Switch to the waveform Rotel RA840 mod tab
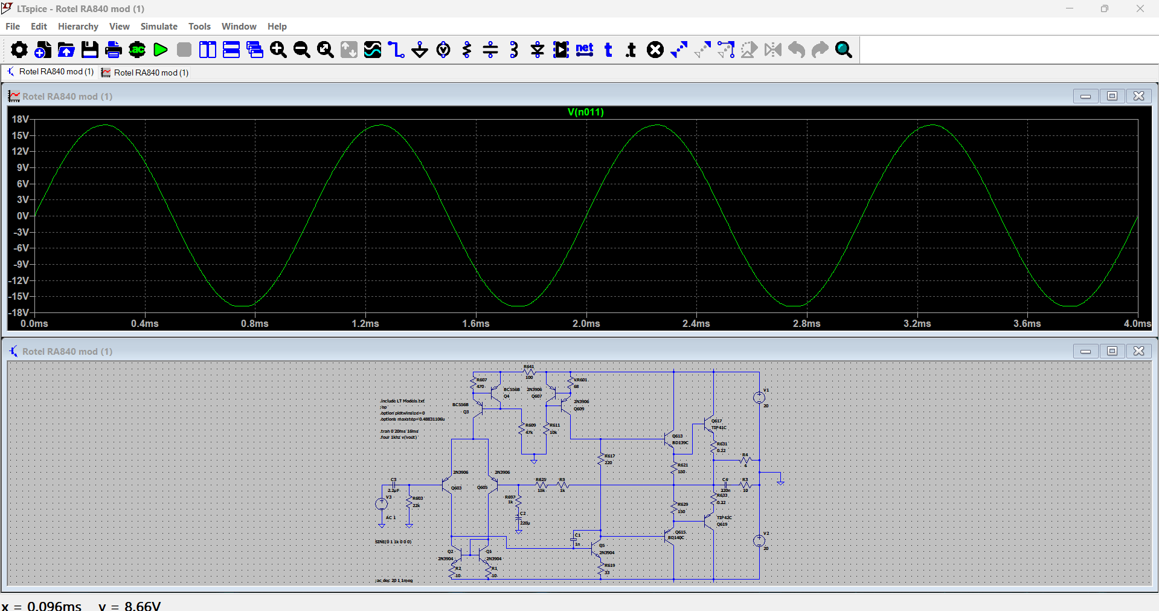This screenshot has height=611, width=1159. click(145, 73)
